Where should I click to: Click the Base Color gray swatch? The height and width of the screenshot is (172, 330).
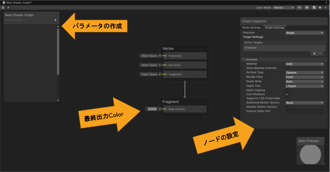[x=152, y=109]
